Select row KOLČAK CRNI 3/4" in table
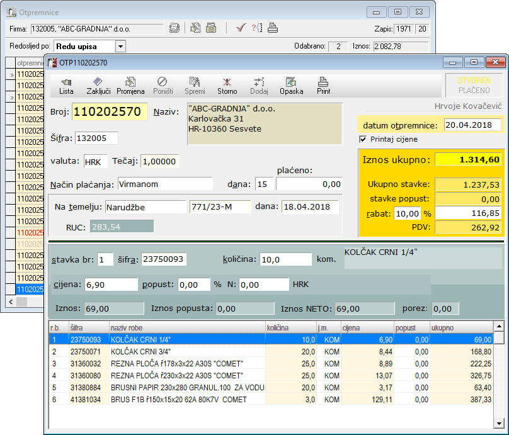The image size is (509, 435). [x=271, y=352]
